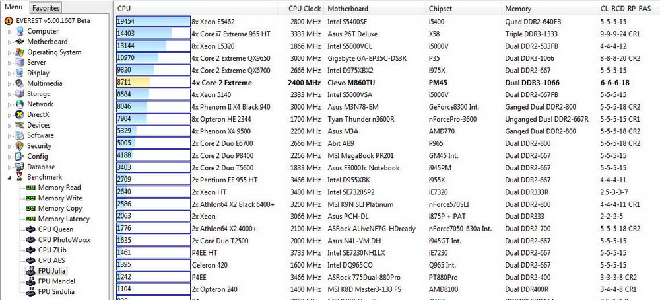
Task: Click the Memory Write RAM icon
Action: tap(31, 198)
